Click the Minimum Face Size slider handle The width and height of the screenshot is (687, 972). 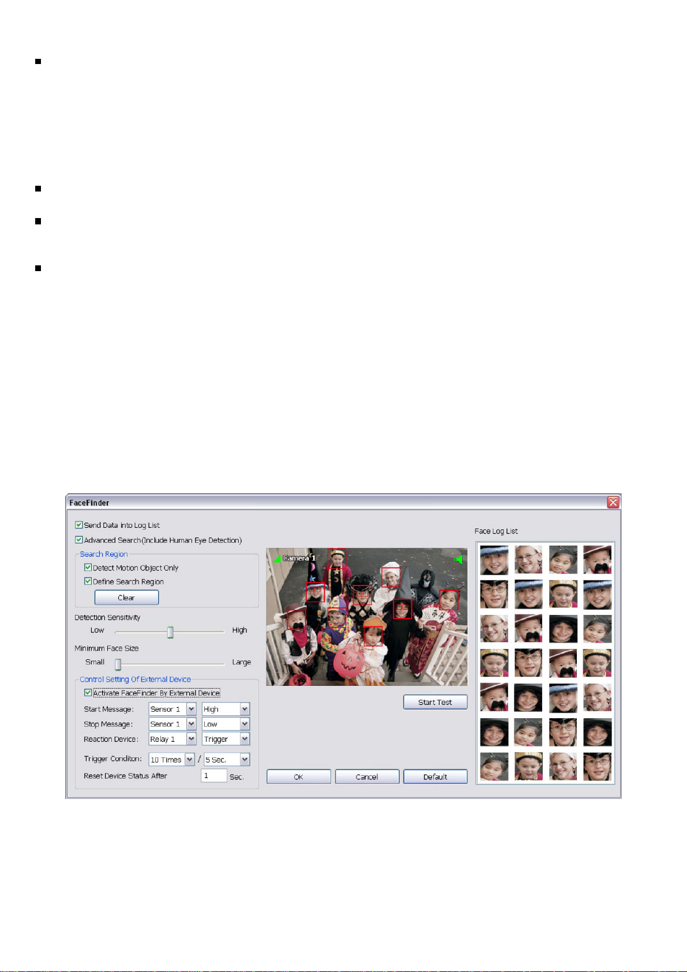click(x=118, y=665)
